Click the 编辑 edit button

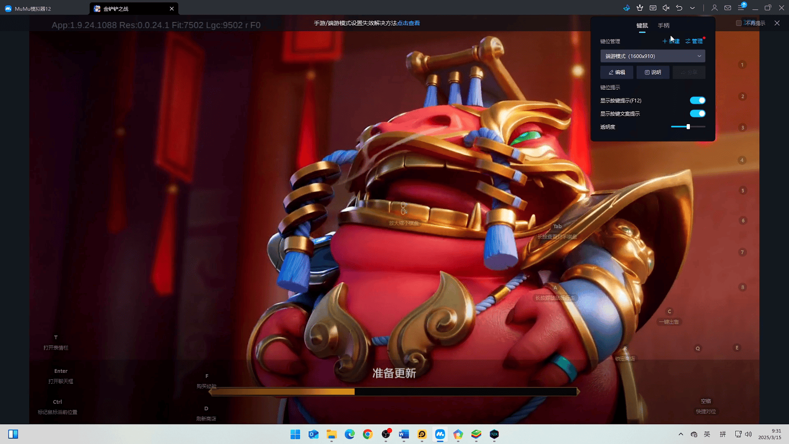tap(617, 72)
